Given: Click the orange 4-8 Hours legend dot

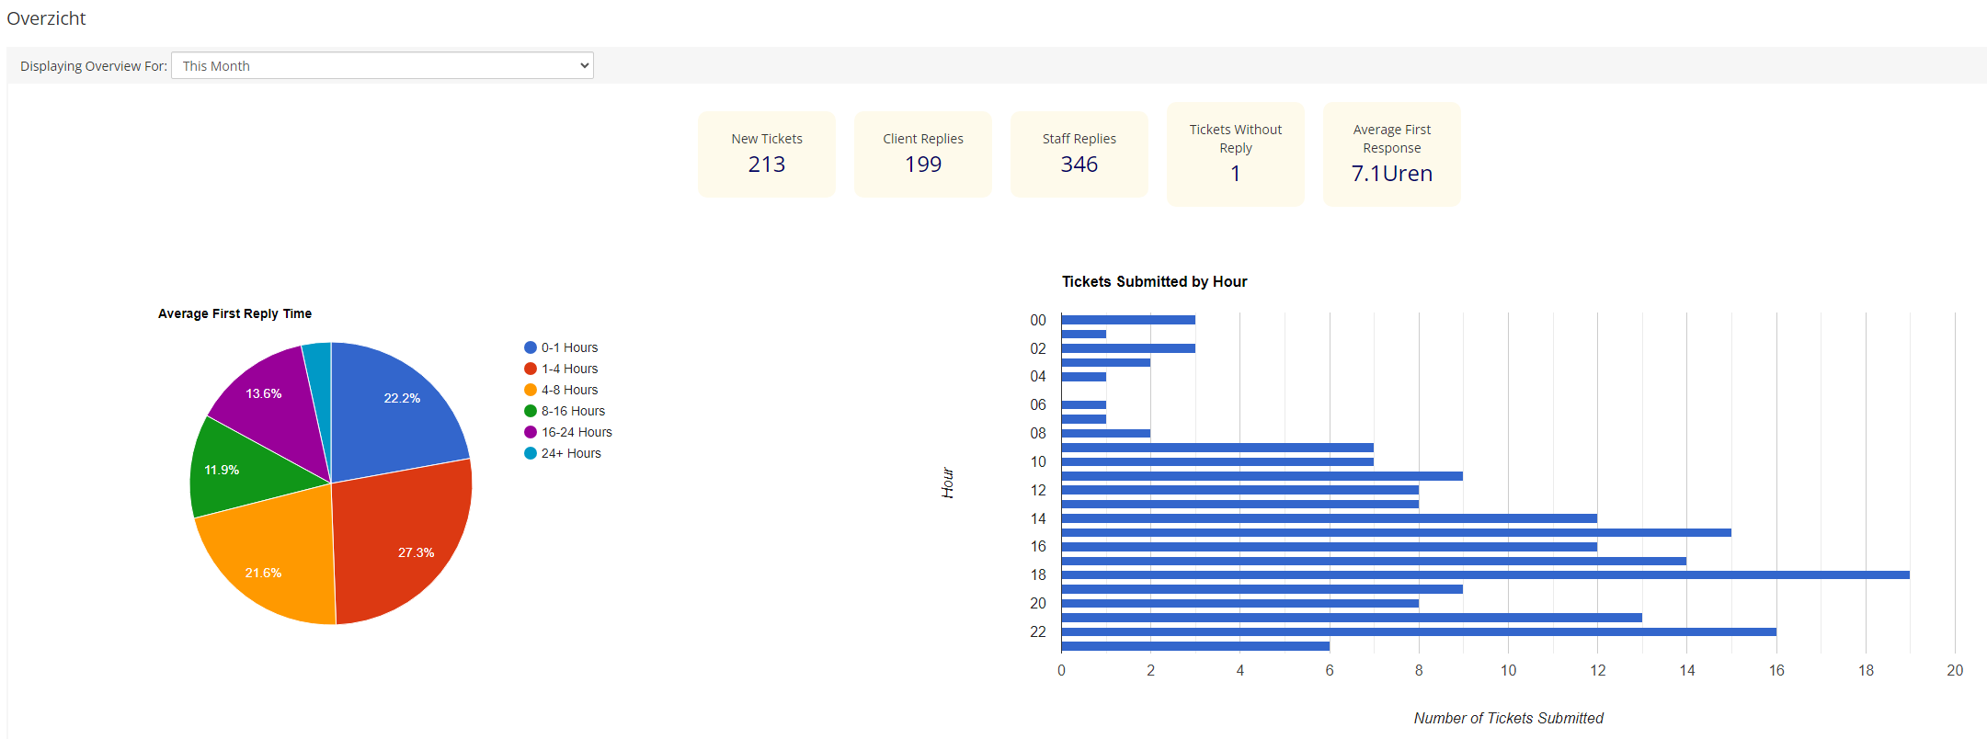Looking at the screenshot, I should [531, 390].
